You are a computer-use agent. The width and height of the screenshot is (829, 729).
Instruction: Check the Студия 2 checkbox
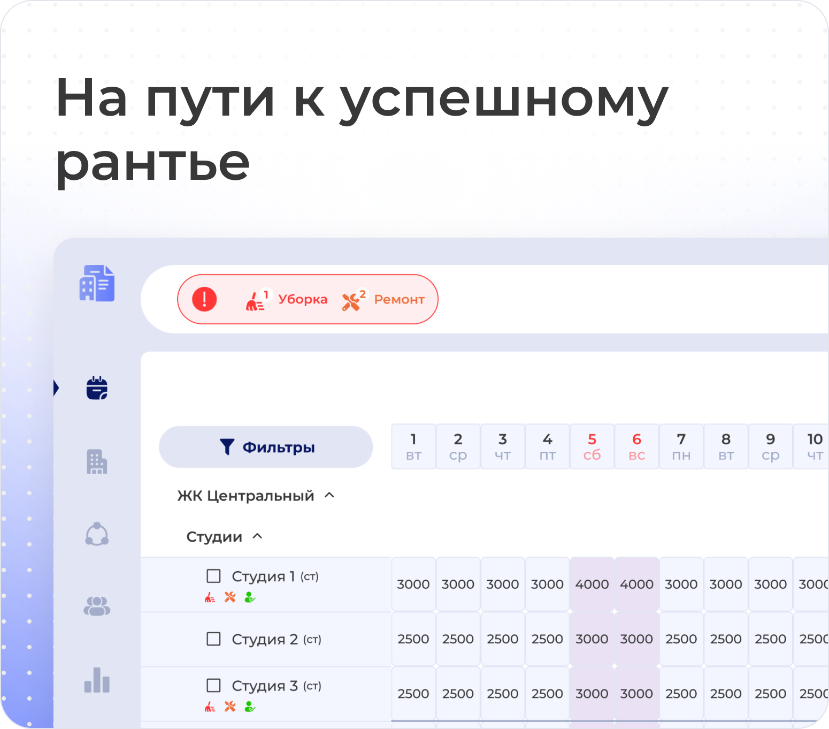213,639
